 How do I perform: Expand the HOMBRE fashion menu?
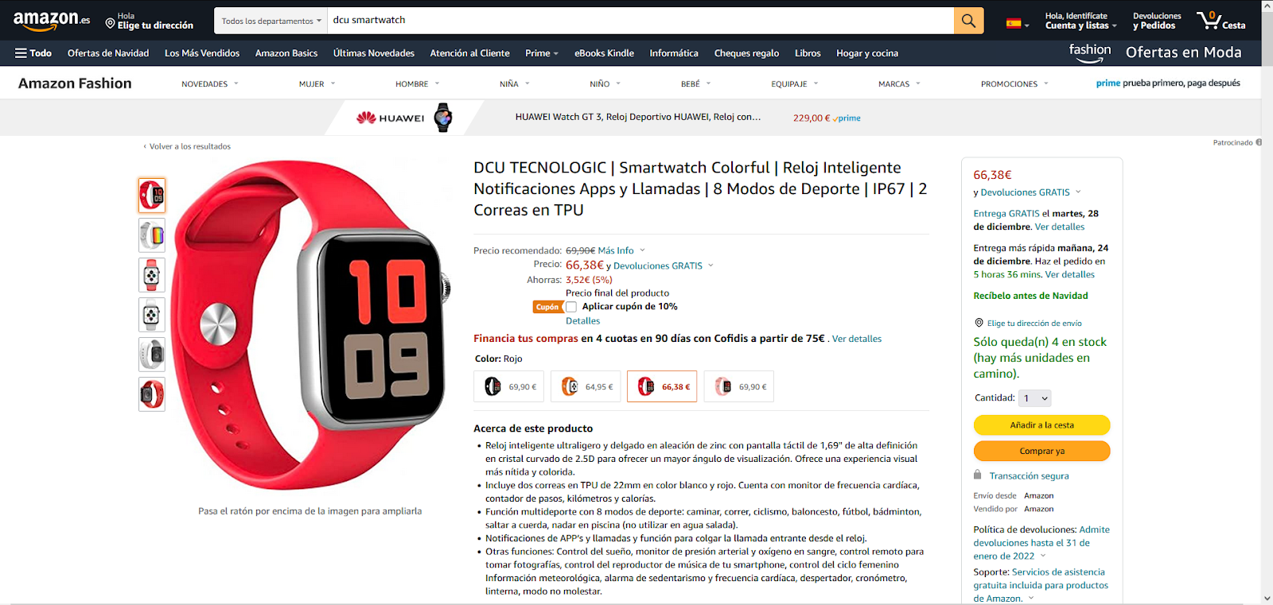[x=418, y=83]
